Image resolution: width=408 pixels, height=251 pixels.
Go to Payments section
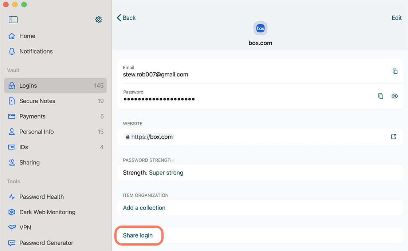(55, 116)
